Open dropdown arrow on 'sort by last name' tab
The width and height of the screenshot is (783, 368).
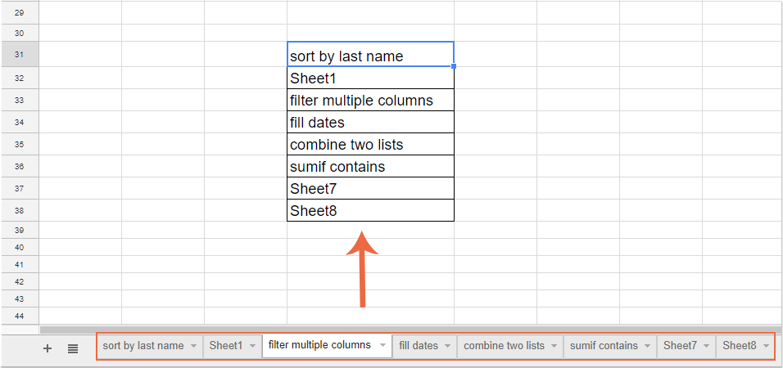(x=193, y=346)
